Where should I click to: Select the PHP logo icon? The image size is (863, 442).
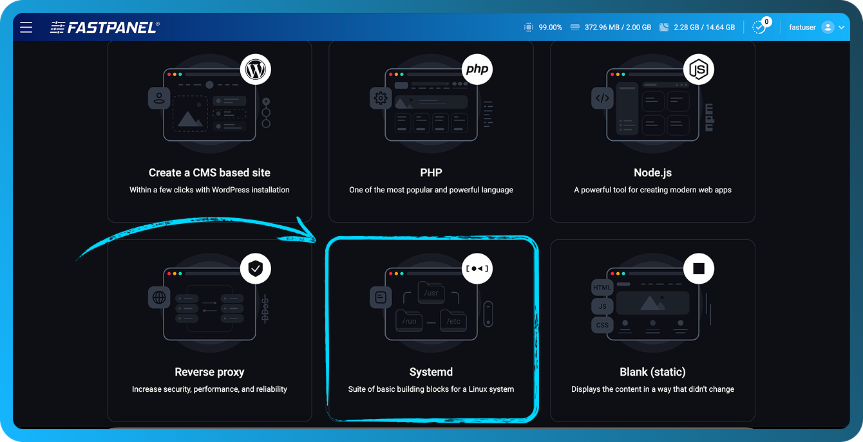point(477,69)
